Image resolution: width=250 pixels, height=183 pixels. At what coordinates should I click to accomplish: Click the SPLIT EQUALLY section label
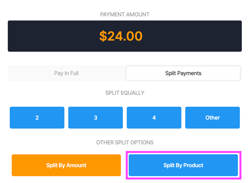pos(125,93)
